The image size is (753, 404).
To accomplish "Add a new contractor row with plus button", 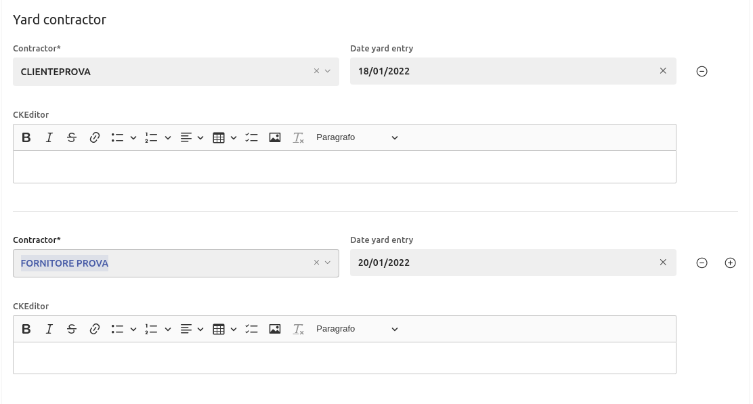I will click(730, 263).
